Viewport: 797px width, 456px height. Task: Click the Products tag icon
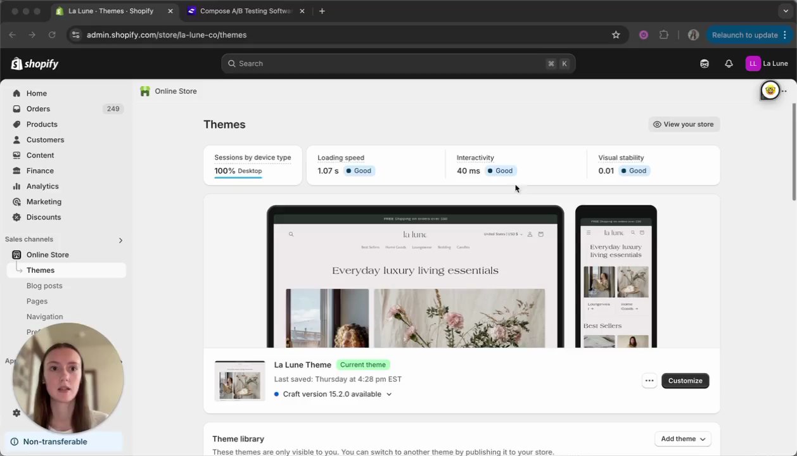tap(16, 124)
